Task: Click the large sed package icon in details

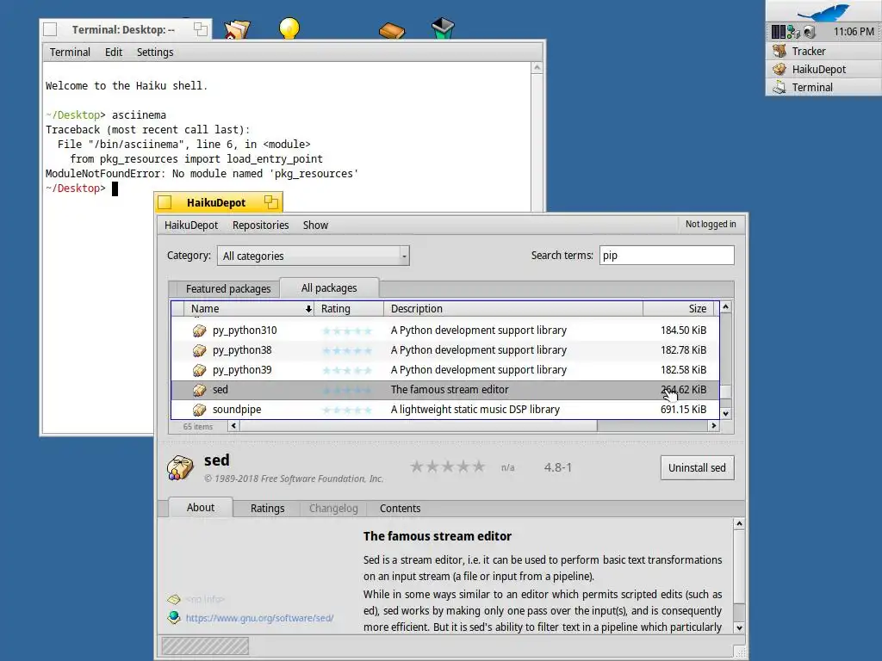Action: click(x=180, y=467)
